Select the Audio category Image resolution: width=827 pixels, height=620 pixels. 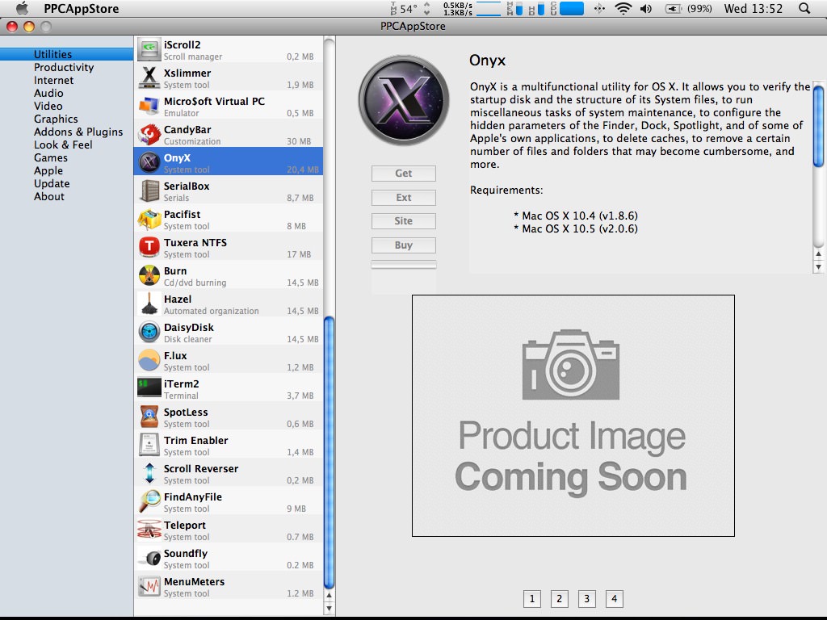click(48, 94)
